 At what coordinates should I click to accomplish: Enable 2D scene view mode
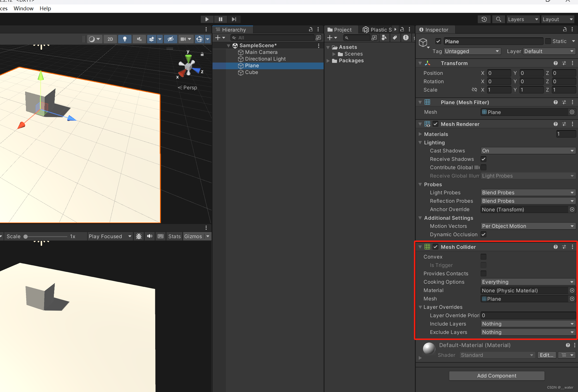click(110, 39)
